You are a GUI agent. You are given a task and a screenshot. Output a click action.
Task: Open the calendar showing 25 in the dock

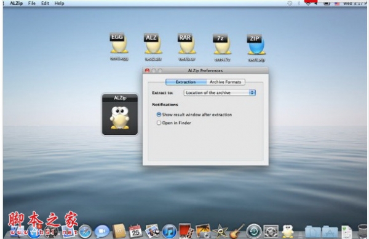click(135, 231)
